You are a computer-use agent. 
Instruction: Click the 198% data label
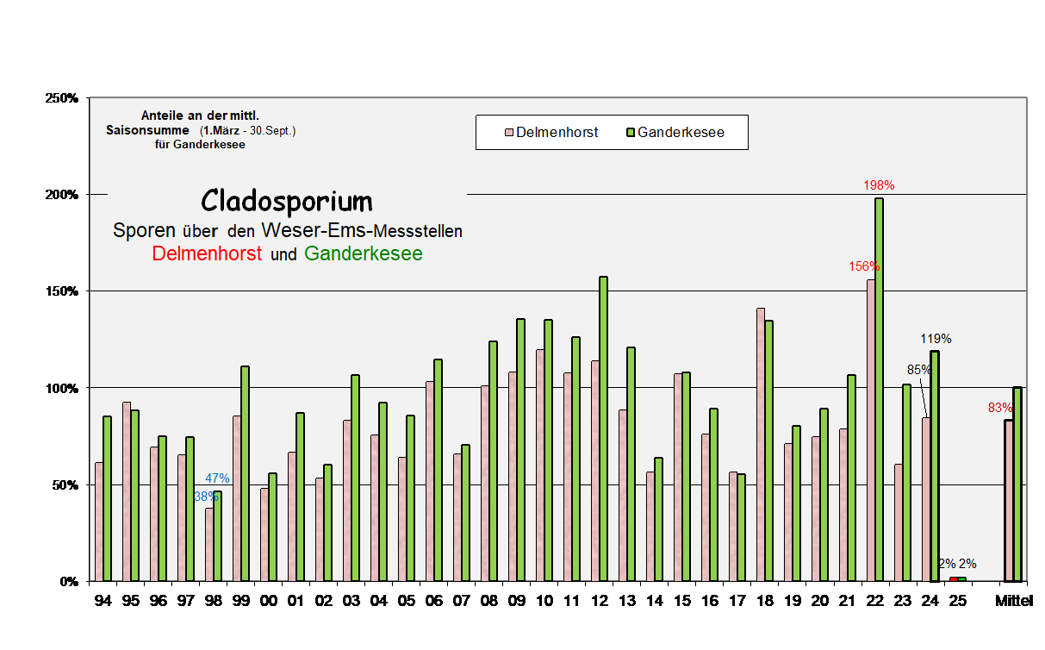877,184
